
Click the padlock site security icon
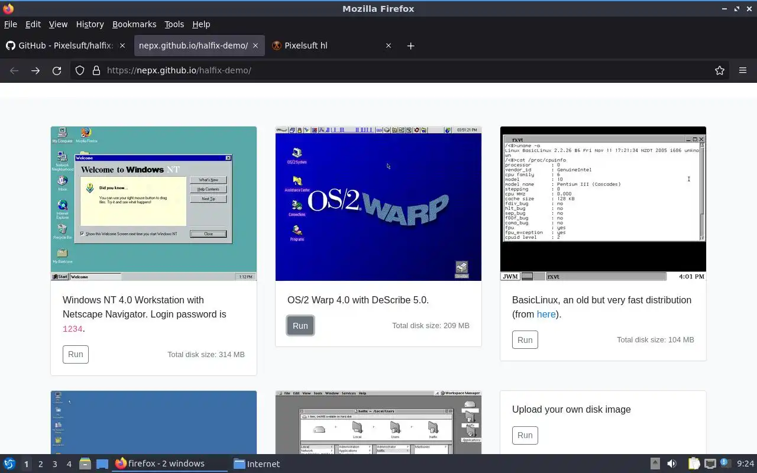(x=96, y=70)
